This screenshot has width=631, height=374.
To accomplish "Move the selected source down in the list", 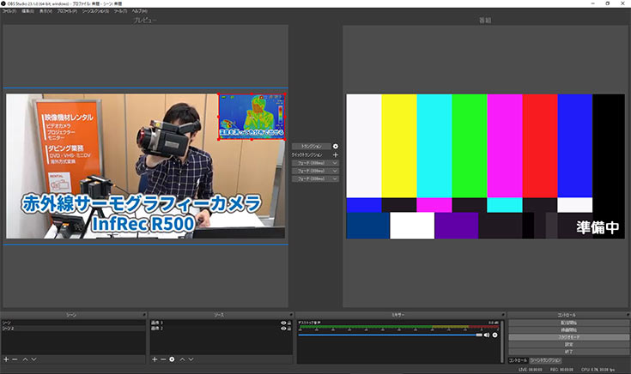I will (191, 359).
